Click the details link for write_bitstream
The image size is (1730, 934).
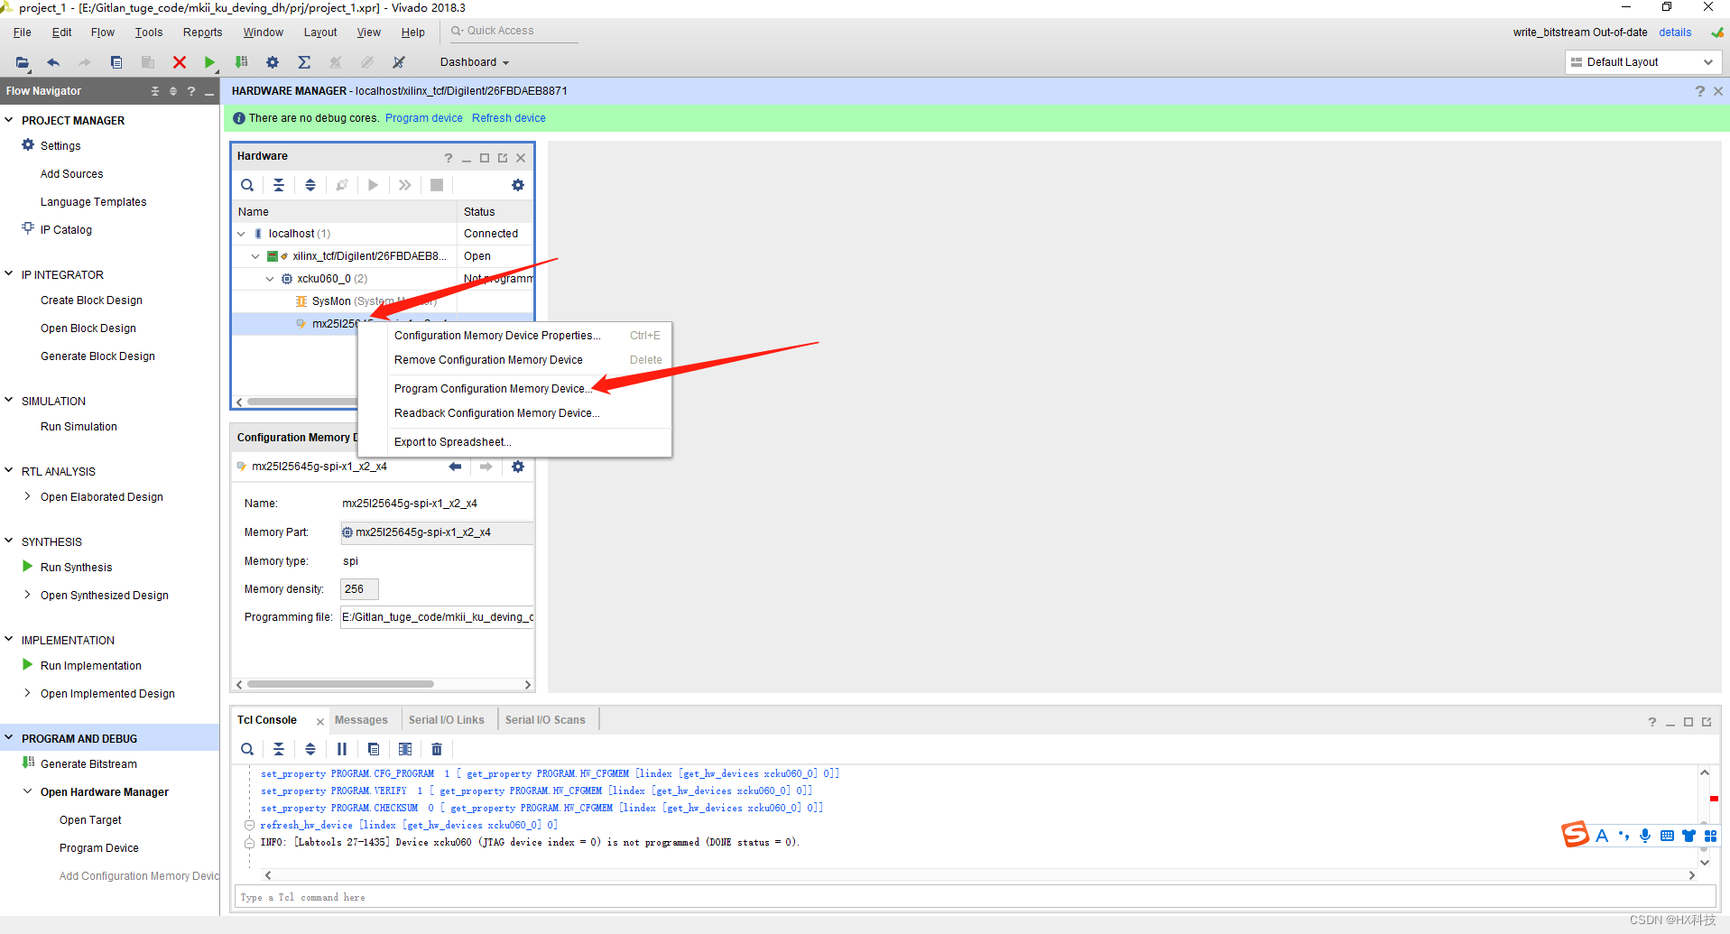(1675, 32)
